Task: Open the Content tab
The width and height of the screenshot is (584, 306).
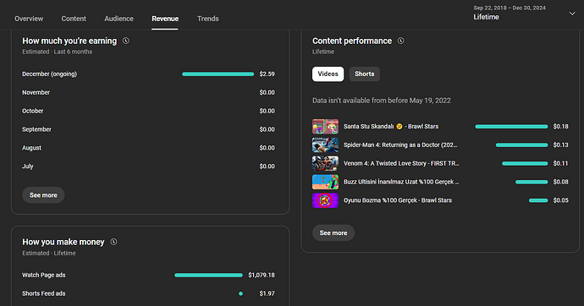Action: pos(74,19)
